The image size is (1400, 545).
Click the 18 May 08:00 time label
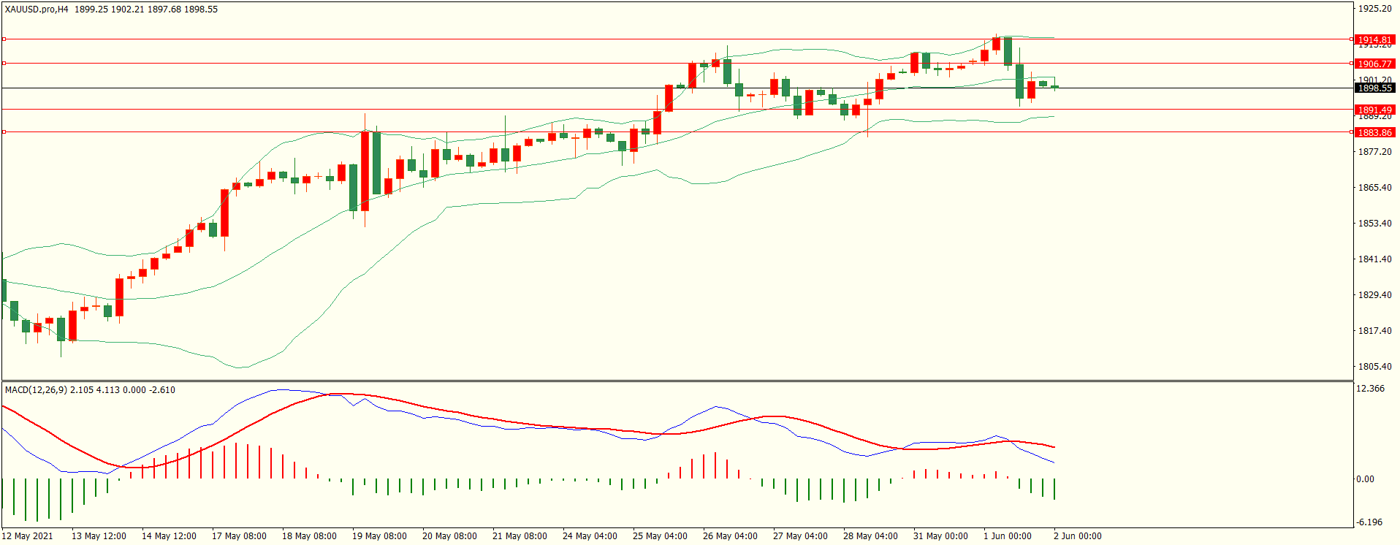click(309, 536)
